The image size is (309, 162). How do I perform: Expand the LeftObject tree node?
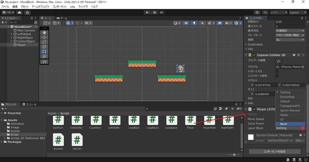[12, 34]
